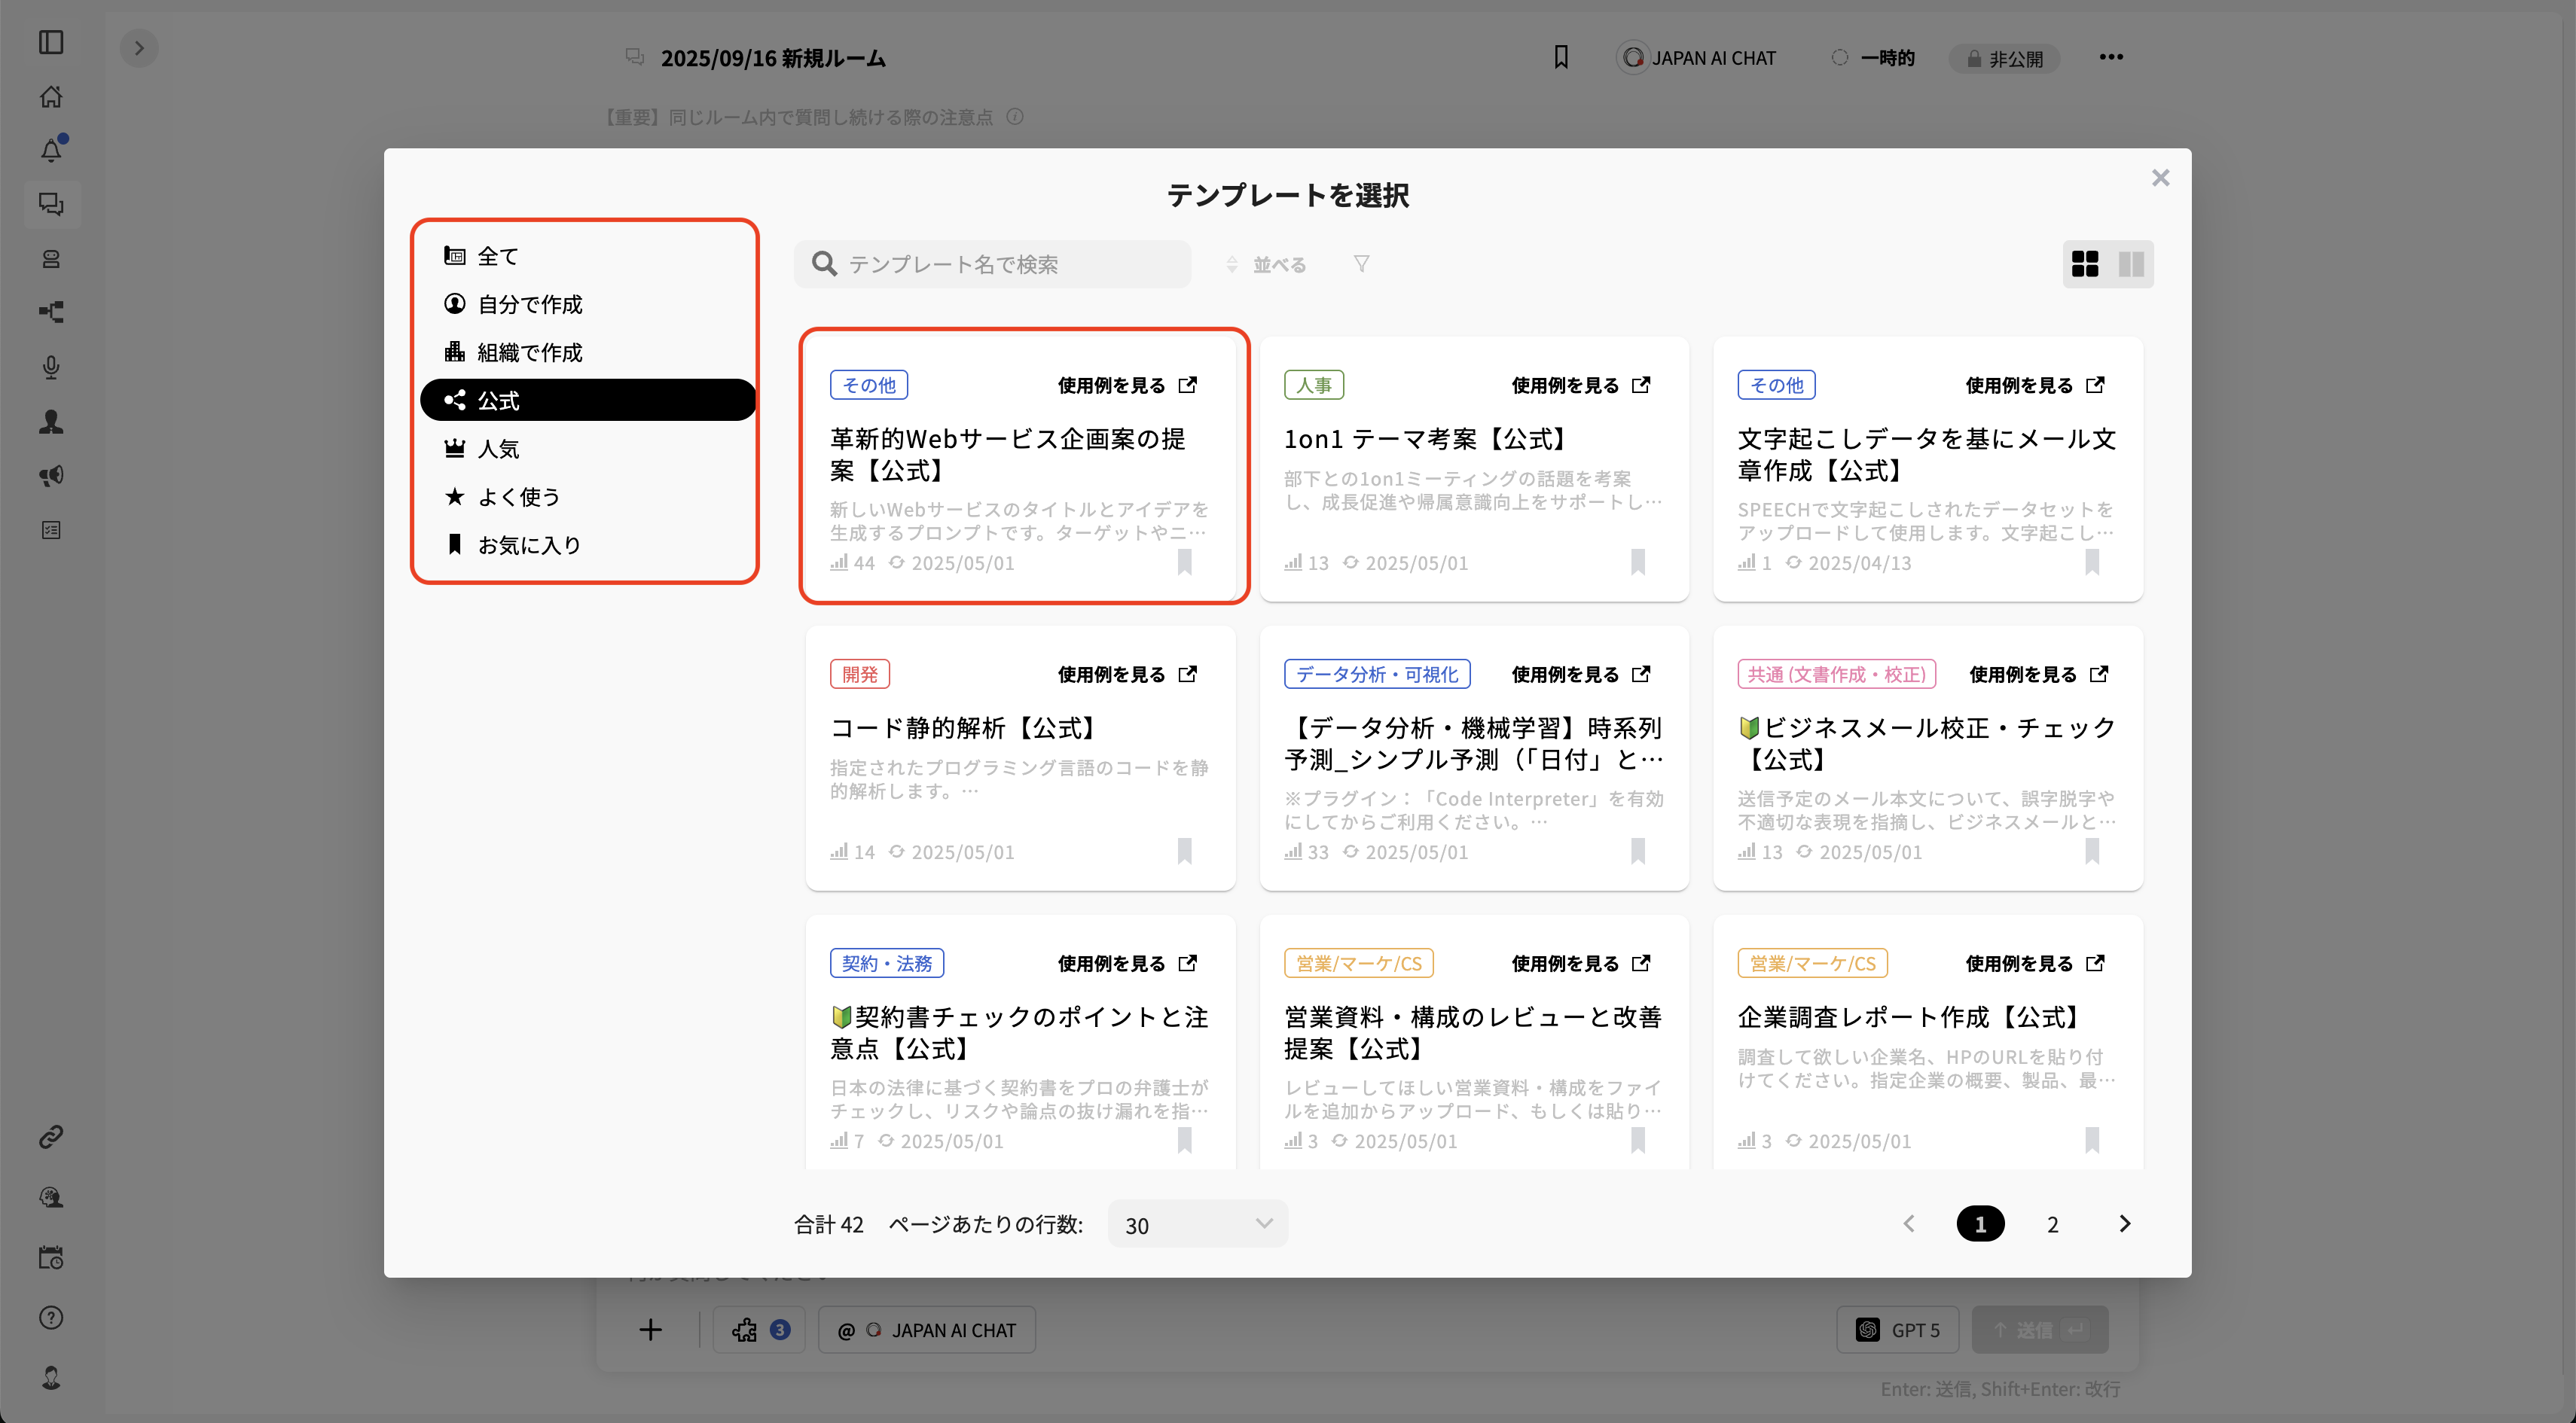Image resolution: width=2576 pixels, height=1423 pixels.
Task: Click the home icon in the sidebar
Action: point(51,96)
